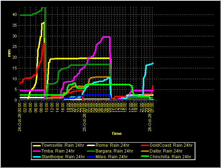
Task: Click the 20 value on the y-axis
Action: coord(14,57)
